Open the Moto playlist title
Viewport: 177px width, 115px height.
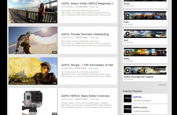126,59
